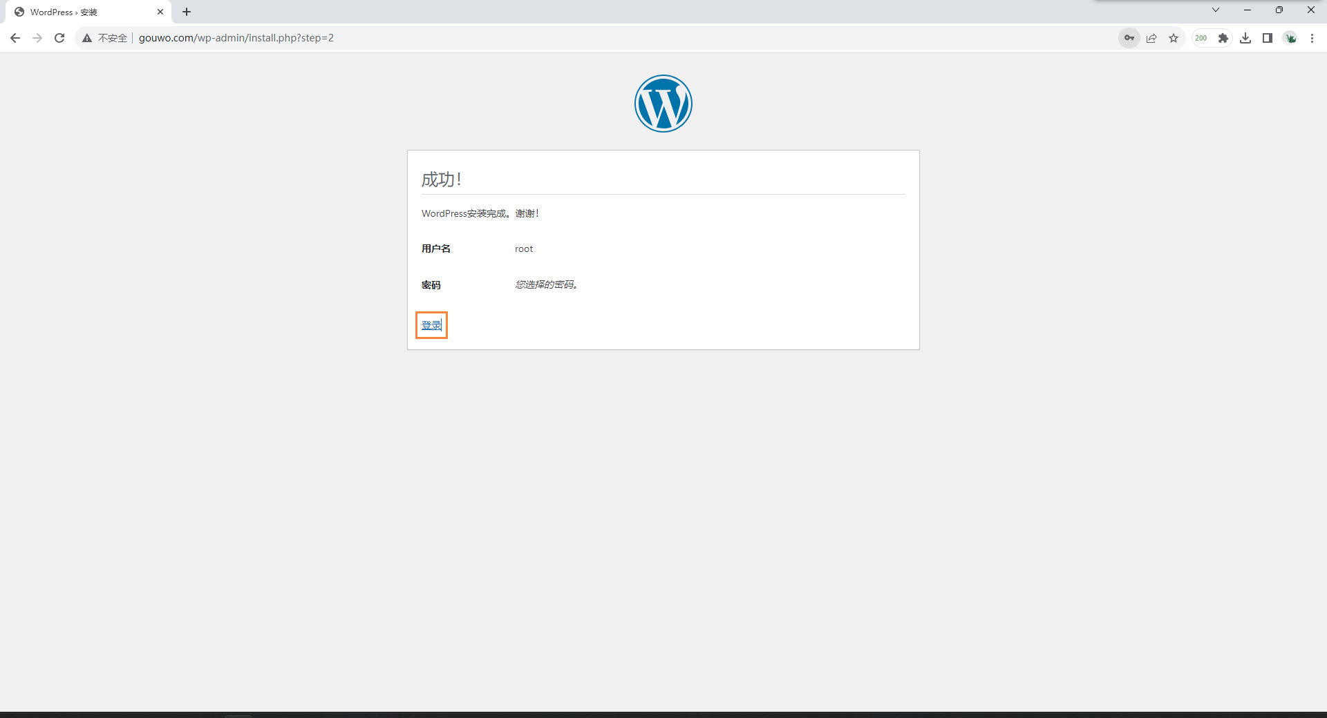Reload the current page

pos(59,38)
